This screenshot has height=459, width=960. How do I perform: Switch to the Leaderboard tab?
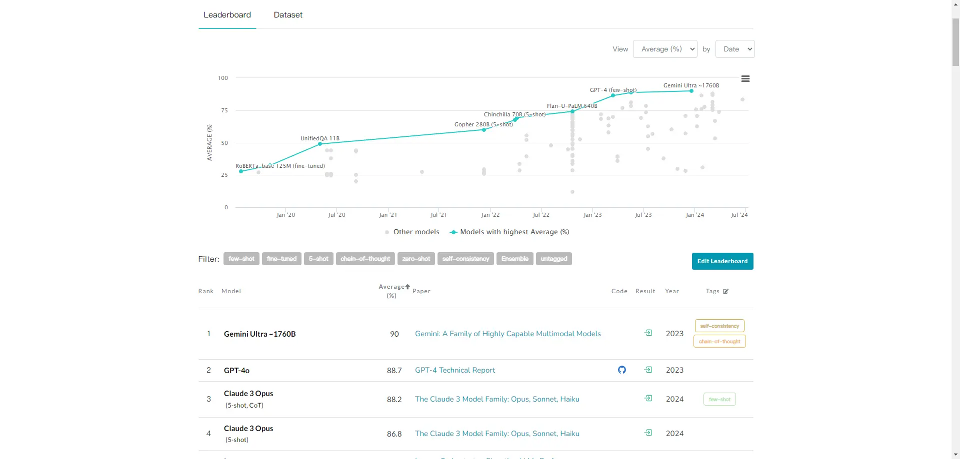tap(227, 15)
